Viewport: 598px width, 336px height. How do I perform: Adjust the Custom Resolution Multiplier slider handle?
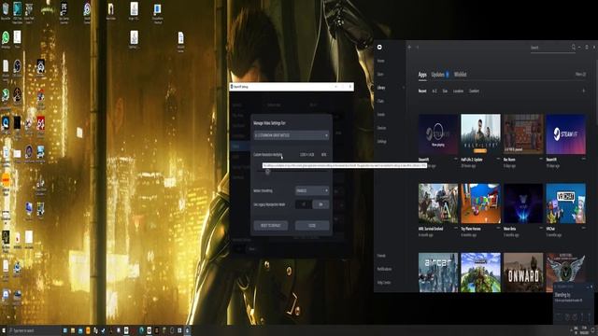[x=267, y=172]
